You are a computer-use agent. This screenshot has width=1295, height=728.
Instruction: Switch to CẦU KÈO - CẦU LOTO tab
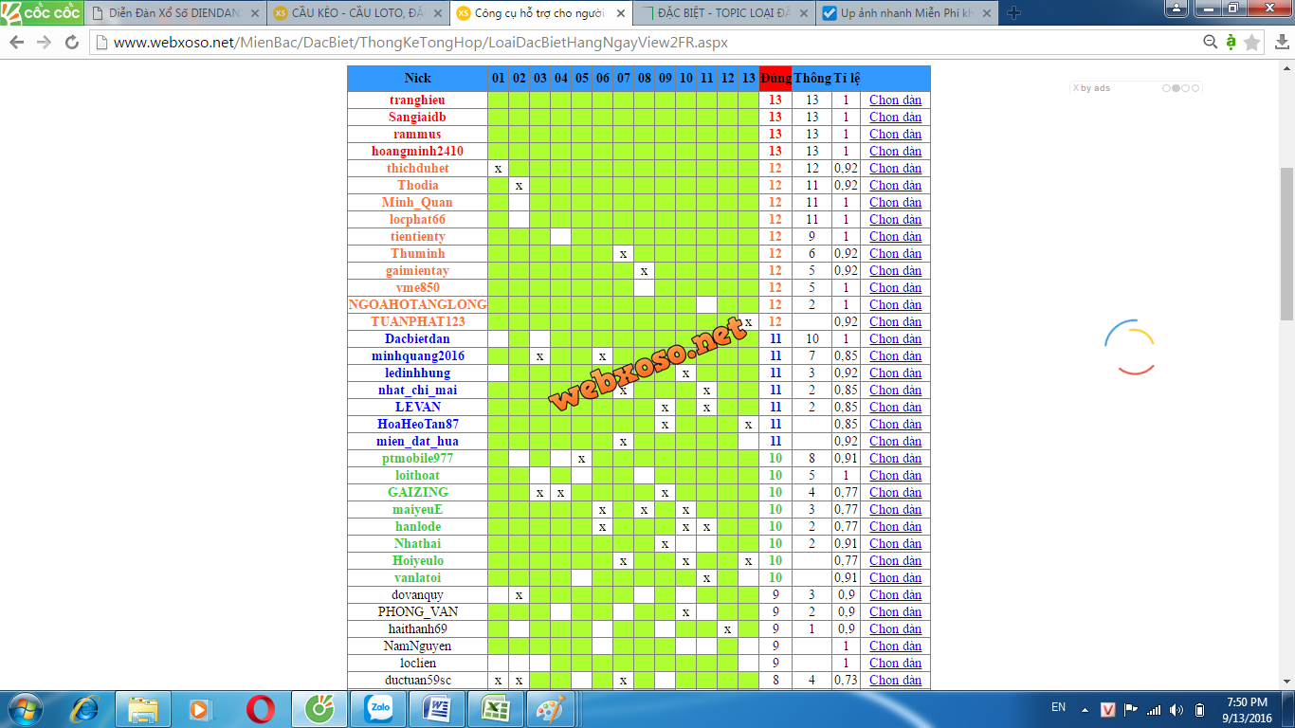(x=356, y=13)
